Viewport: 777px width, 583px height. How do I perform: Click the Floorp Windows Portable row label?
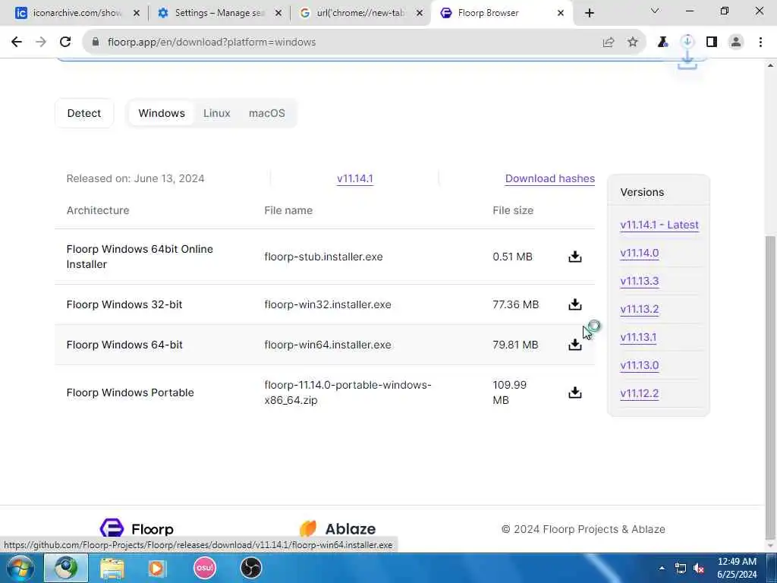(x=130, y=392)
